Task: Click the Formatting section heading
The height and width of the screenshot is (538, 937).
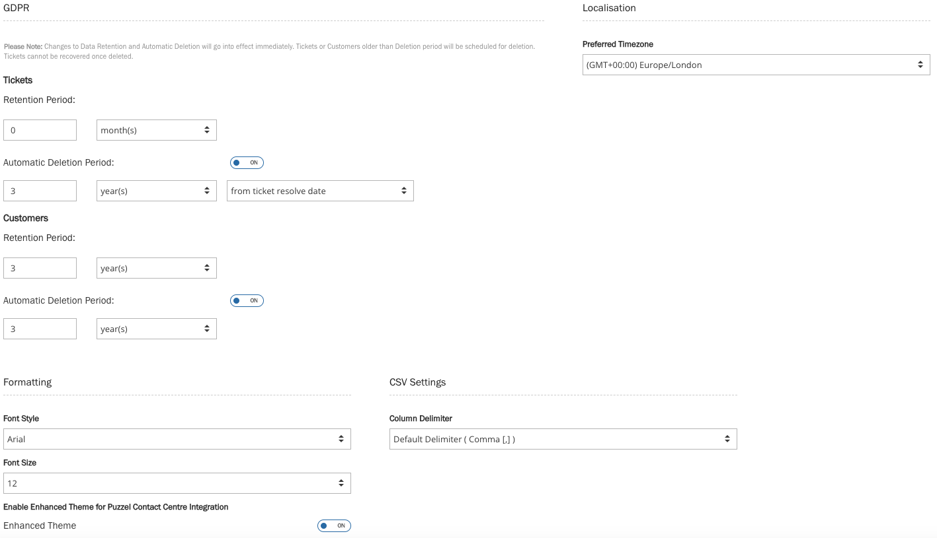Action: pyautogui.click(x=27, y=382)
